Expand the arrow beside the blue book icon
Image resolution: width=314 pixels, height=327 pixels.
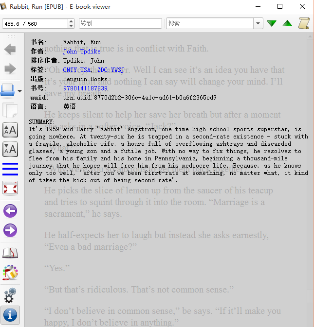point(19,91)
